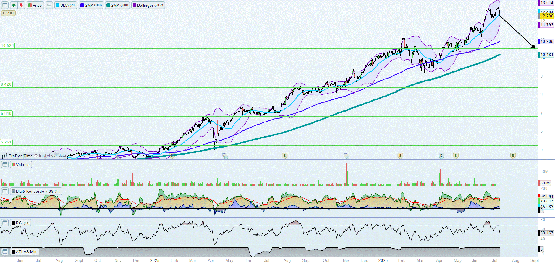
Task: Open RSI (14) indicator settings
Action: [x=20, y=223]
